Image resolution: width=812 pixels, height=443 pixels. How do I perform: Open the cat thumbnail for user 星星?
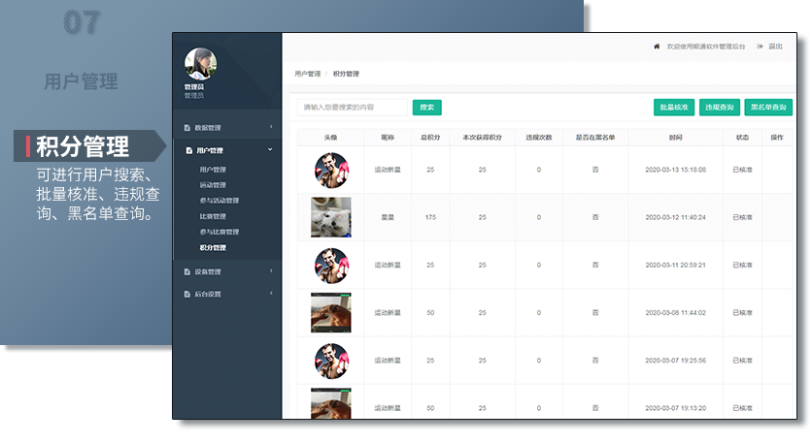[x=330, y=217]
